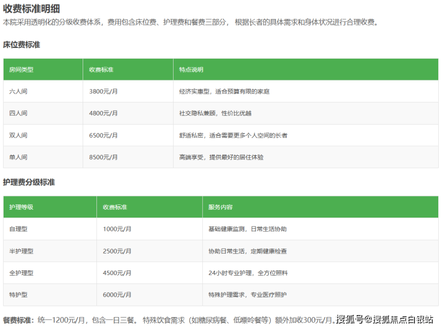
Task: Click the 床位费标准 section title
Action: [22, 45]
